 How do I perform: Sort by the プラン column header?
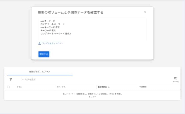[19, 87]
